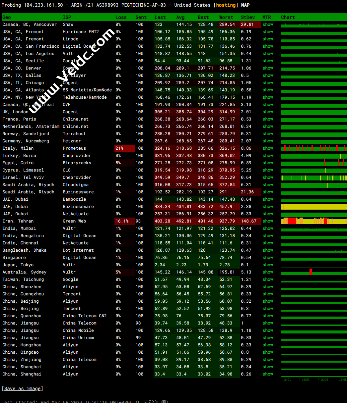Show MTR for Iran, Tehran Green Web

tap(267, 221)
